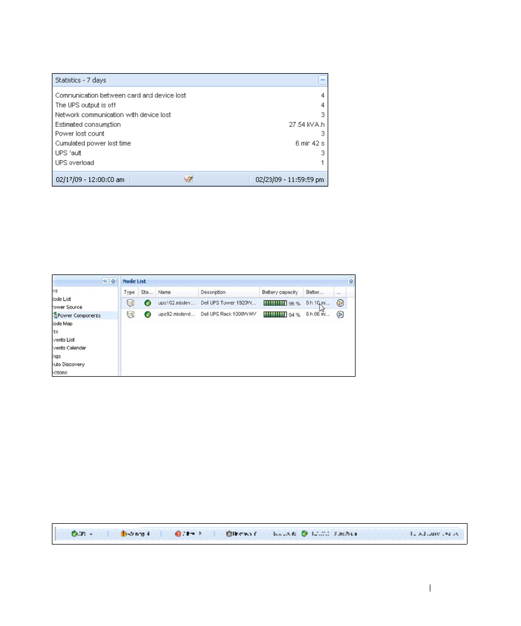The width and height of the screenshot is (521, 626).
Task: Open Power Source in the navigation tree
Action: 67,307
